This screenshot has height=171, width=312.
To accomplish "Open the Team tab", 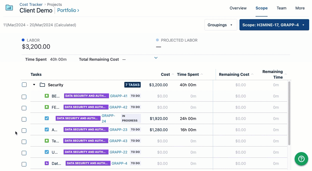I will [x=281, y=8].
